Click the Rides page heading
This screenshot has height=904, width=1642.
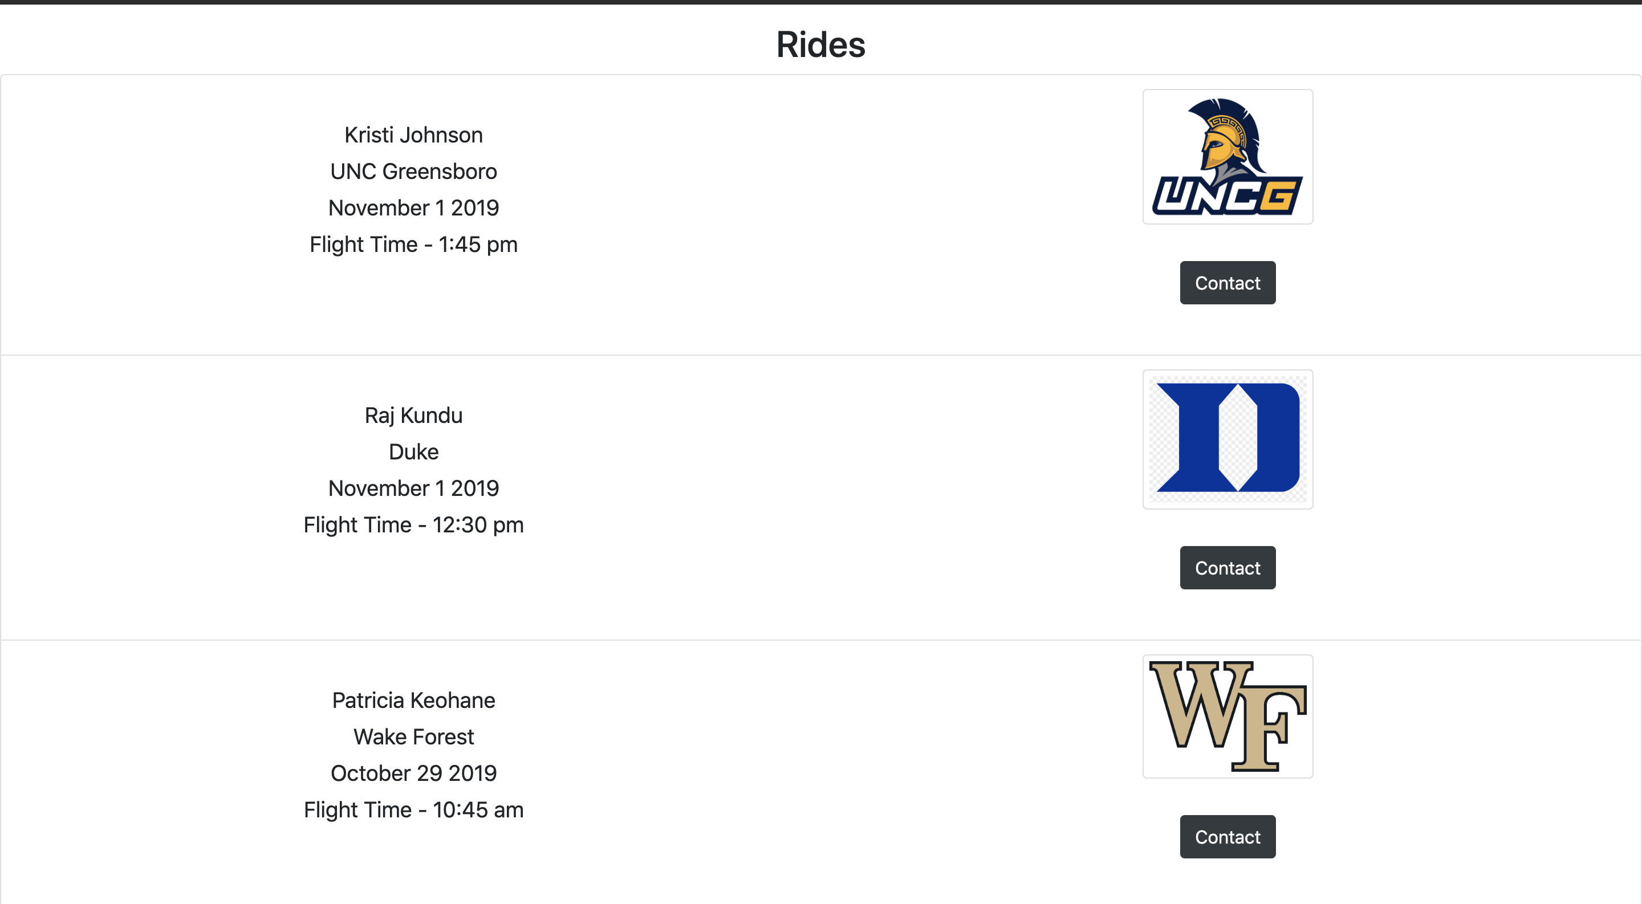coord(820,44)
